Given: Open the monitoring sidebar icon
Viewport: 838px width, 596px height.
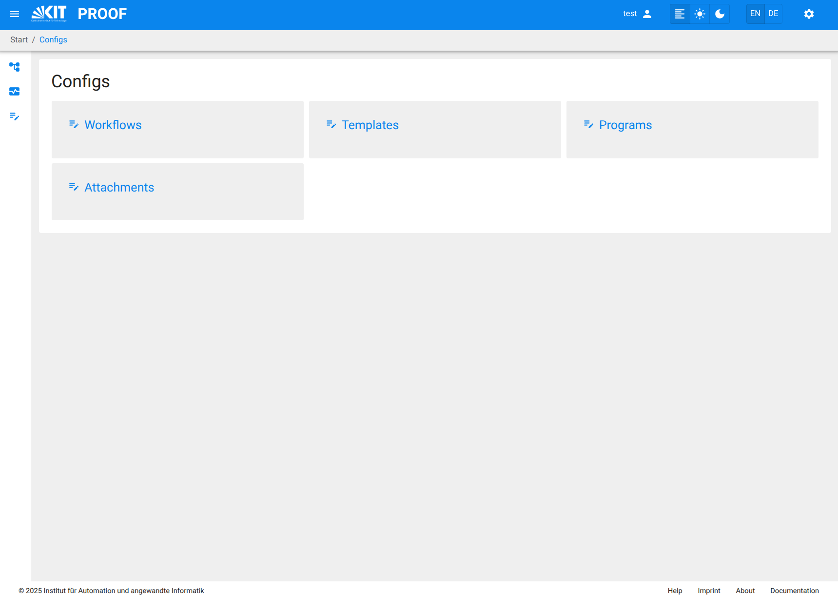Looking at the screenshot, I should coord(15,92).
